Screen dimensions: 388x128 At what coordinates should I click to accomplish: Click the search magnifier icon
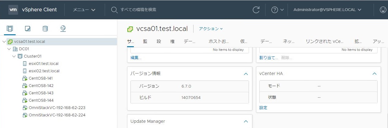[114, 10]
